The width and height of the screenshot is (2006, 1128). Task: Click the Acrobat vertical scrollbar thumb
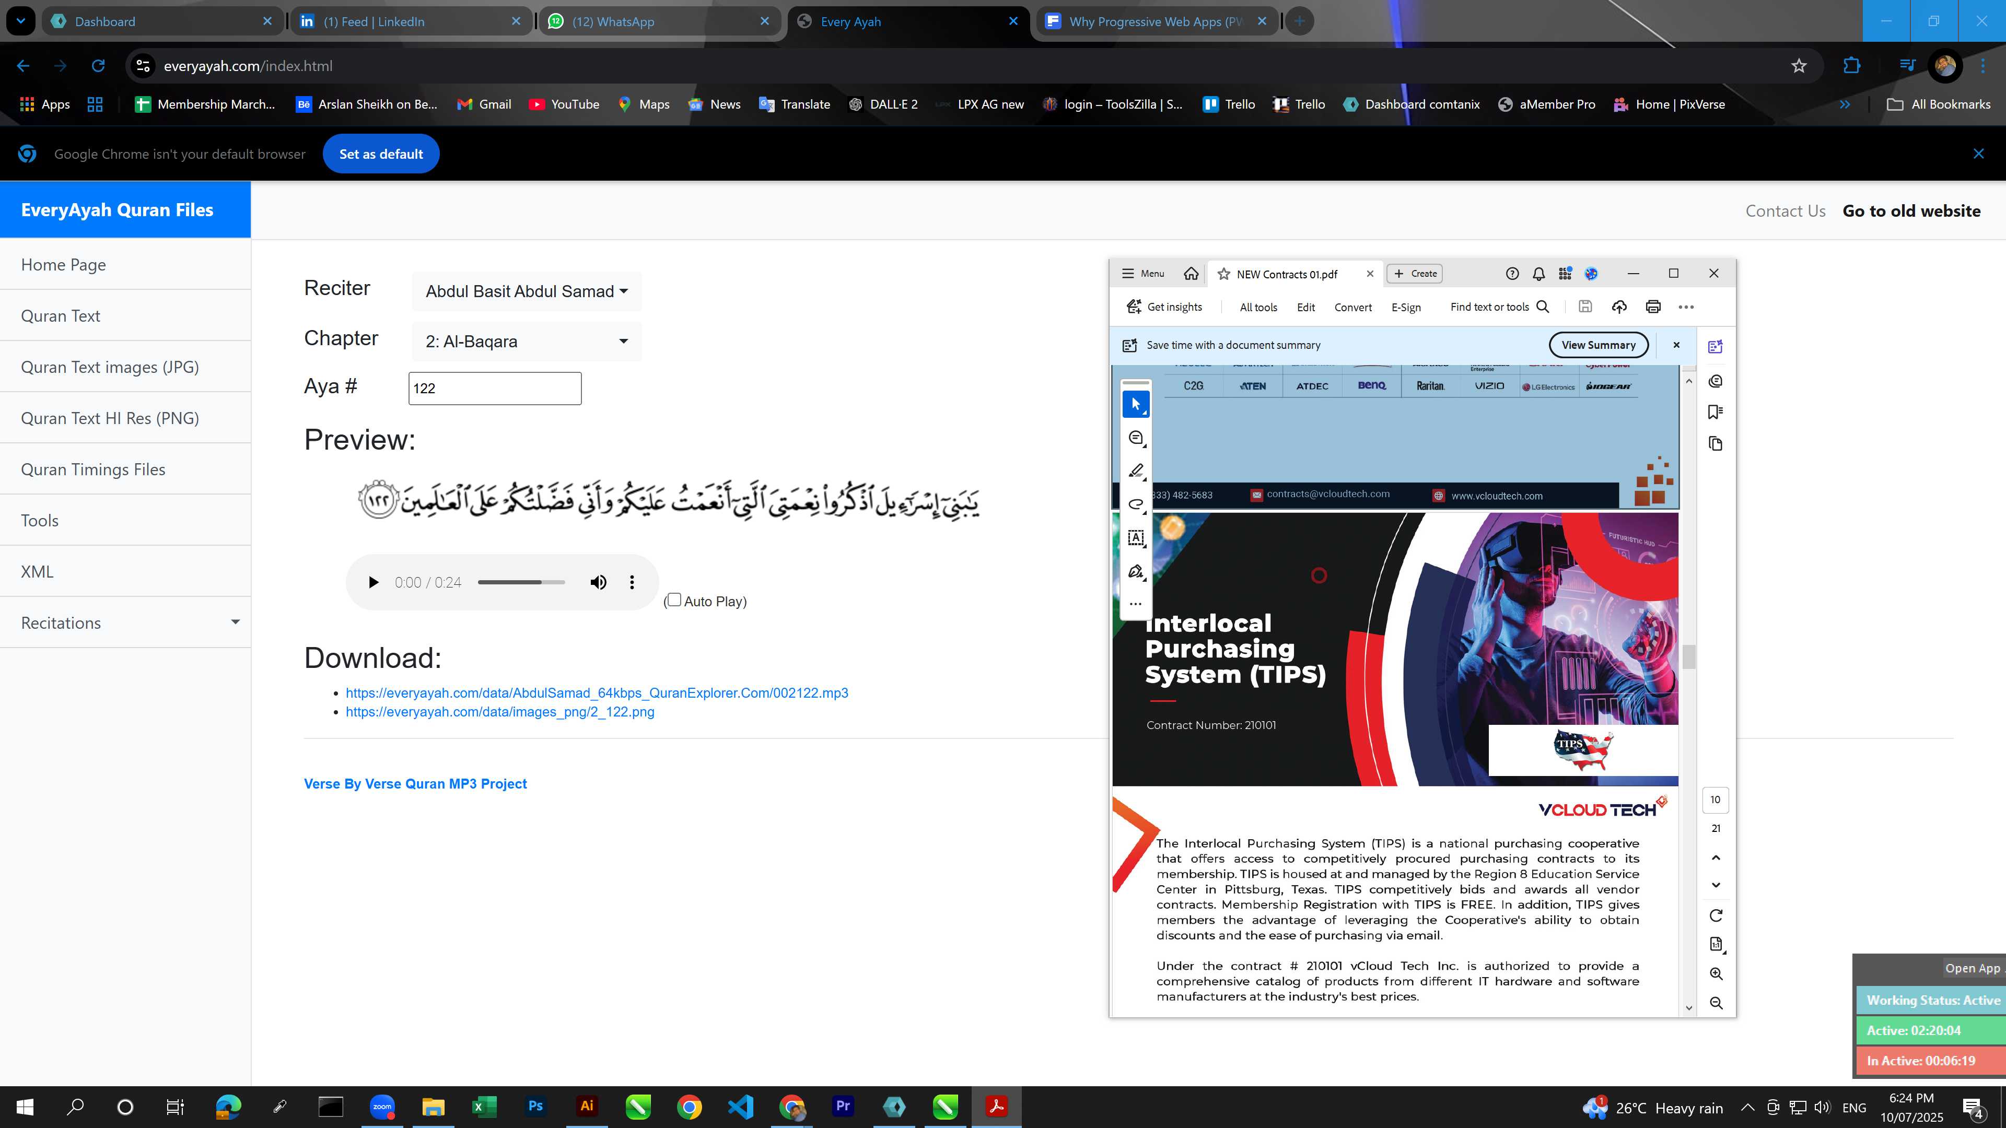coord(1688,657)
